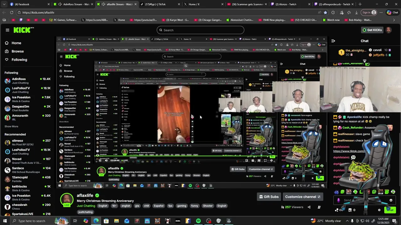Mute the stream player volume icon

point(106,161)
